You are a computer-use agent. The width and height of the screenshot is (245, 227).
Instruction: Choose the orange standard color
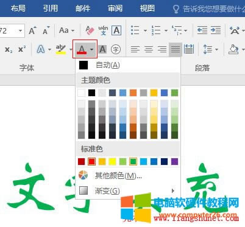[x=102, y=162]
